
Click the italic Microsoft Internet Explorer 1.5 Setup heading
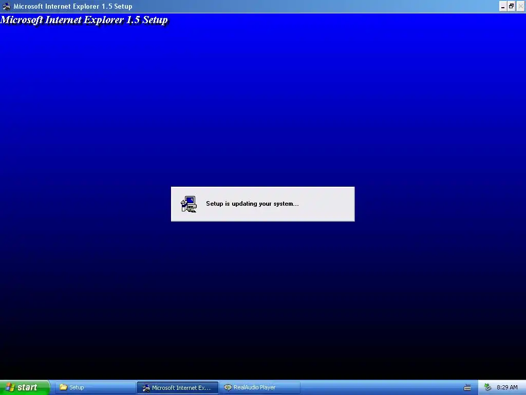[84, 20]
